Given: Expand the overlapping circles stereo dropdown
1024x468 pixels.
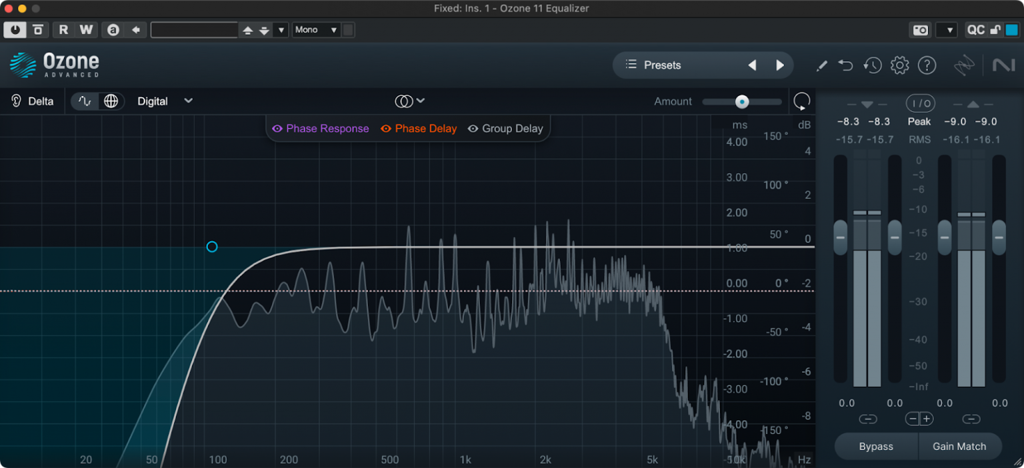Looking at the screenshot, I should (x=409, y=101).
